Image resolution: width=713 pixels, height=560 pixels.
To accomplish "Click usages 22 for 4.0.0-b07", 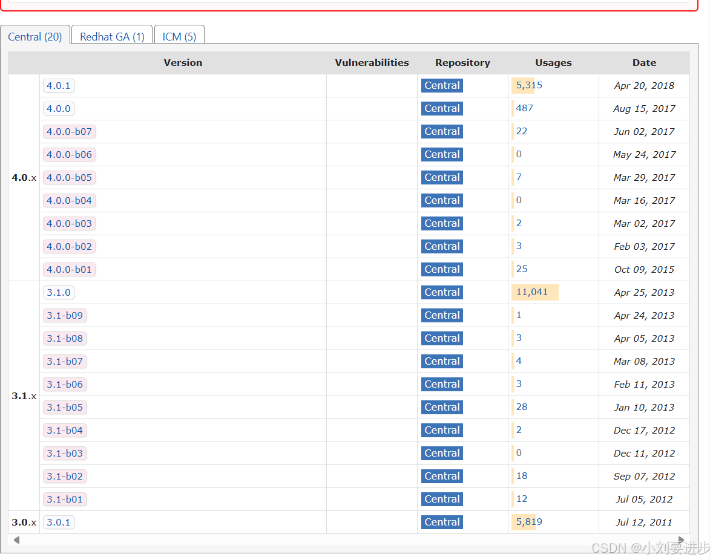I will (522, 131).
